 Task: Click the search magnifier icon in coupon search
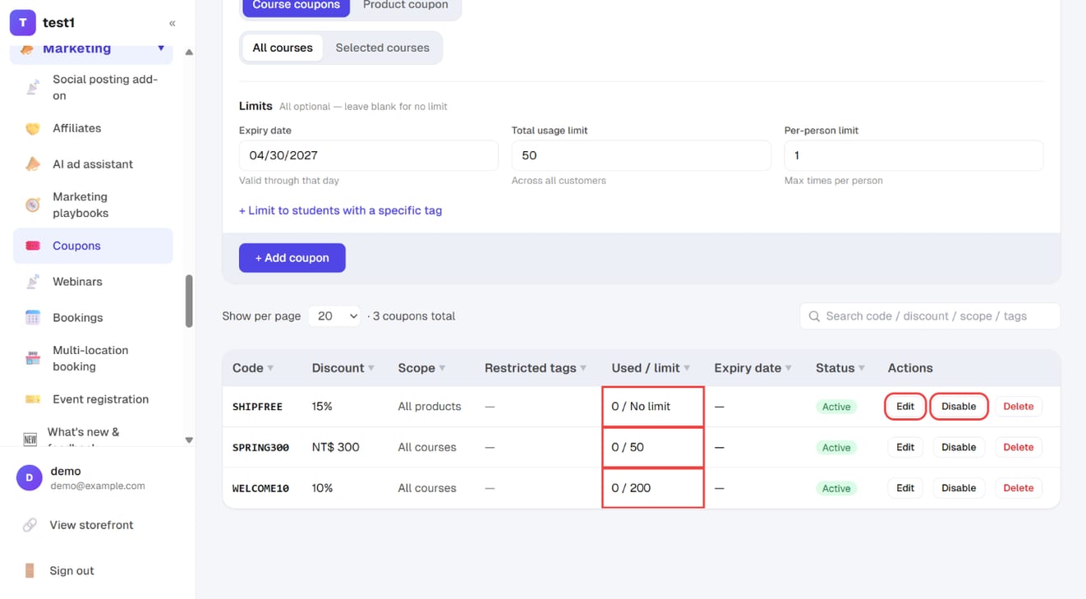814,316
